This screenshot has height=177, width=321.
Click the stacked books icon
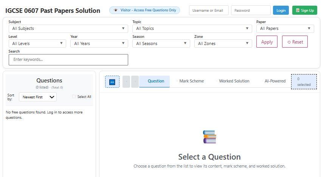[209, 137]
